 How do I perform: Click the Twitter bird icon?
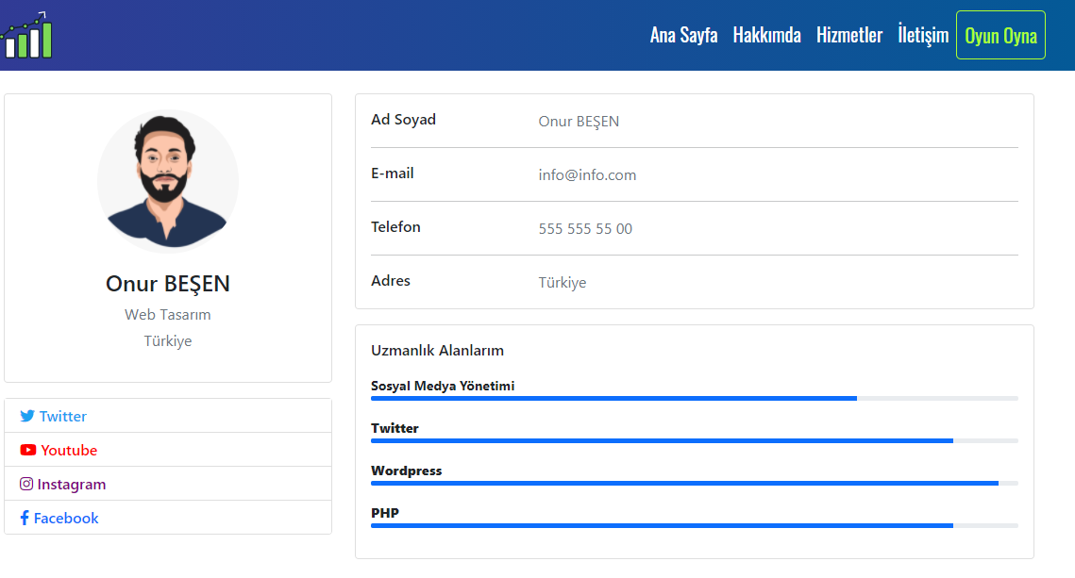27,416
